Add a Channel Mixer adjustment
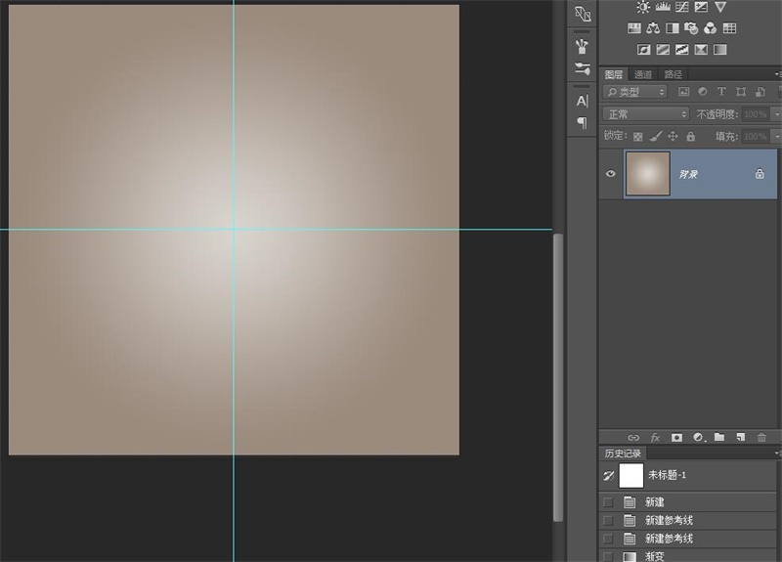The image size is (782, 562). [x=711, y=28]
